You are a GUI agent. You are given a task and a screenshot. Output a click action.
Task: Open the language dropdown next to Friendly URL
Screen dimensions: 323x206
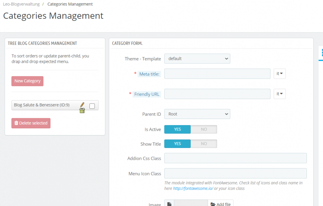pyautogui.click(x=279, y=94)
